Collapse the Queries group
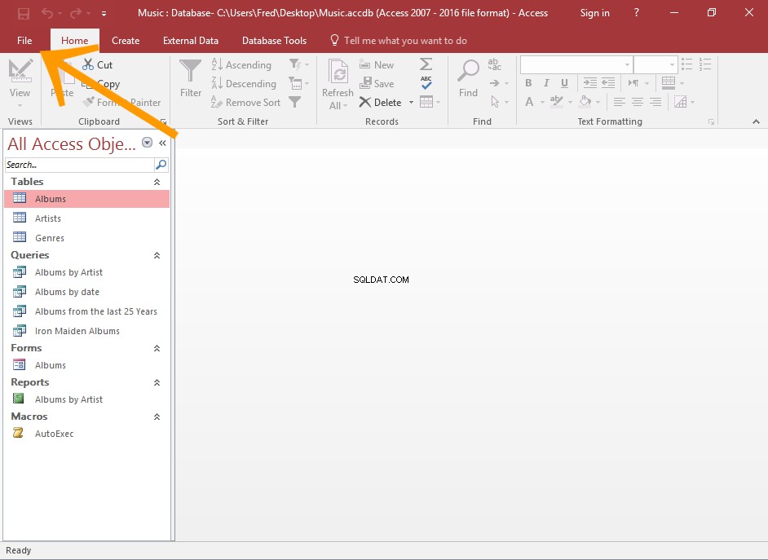 click(x=157, y=255)
